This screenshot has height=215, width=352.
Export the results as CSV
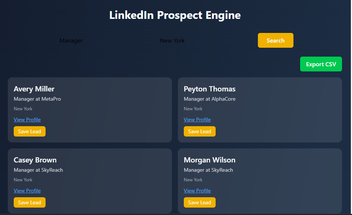tap(321, 64)
